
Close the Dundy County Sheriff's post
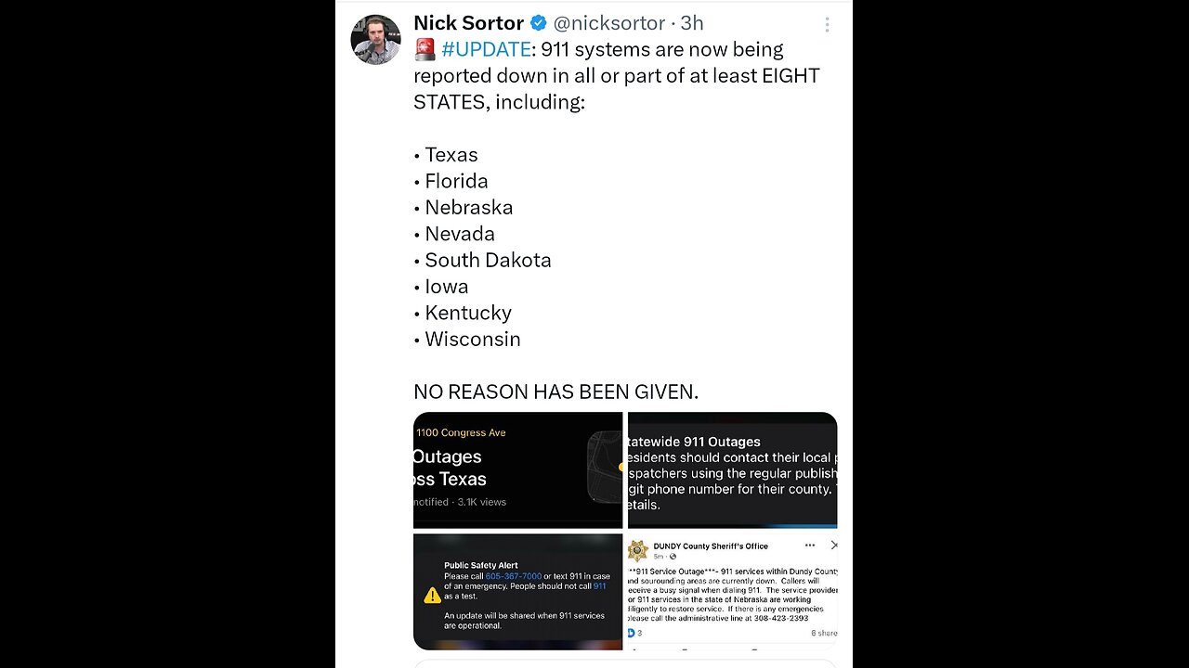click(833, 546)
